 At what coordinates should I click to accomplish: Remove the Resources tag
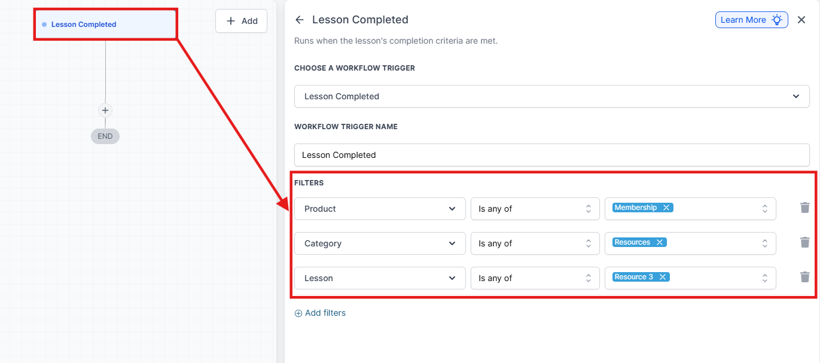pos(660,242)
